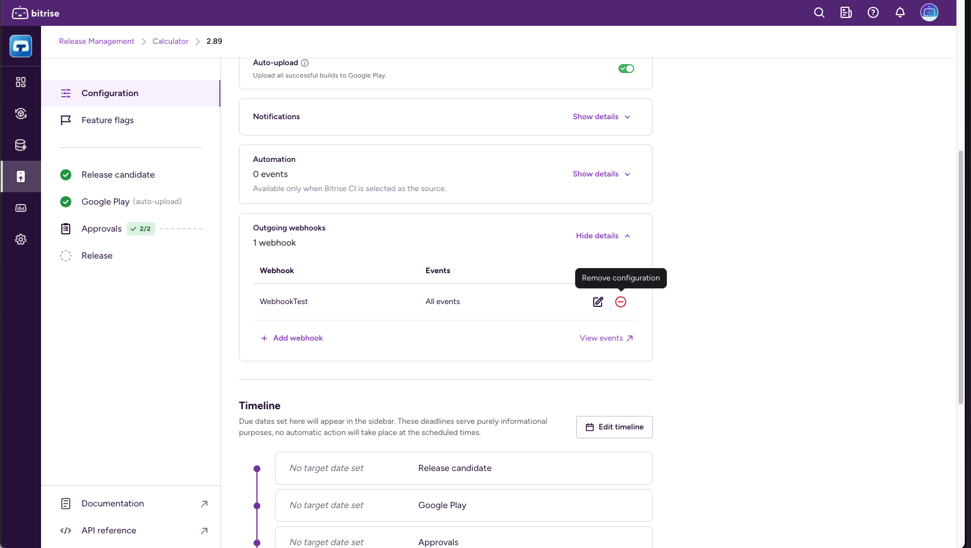
Task: Open the Insights monitoring icon in sidebar
Action: point(21,208)
